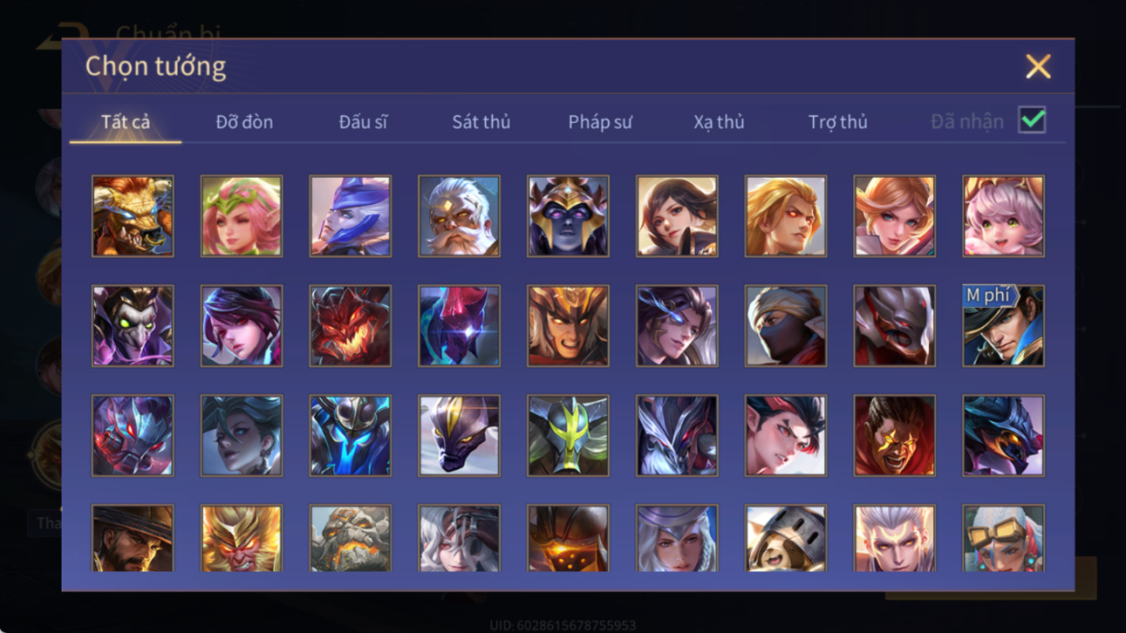Filter by the Xạ thủ tab
Image resolution: width=1126 pixels, height=633 pixels.
click(719, 122)
